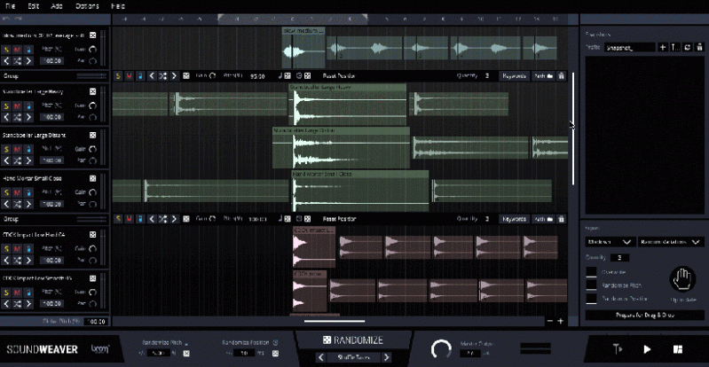Click Keywords button in group row with 95.00

coord(515,76)
